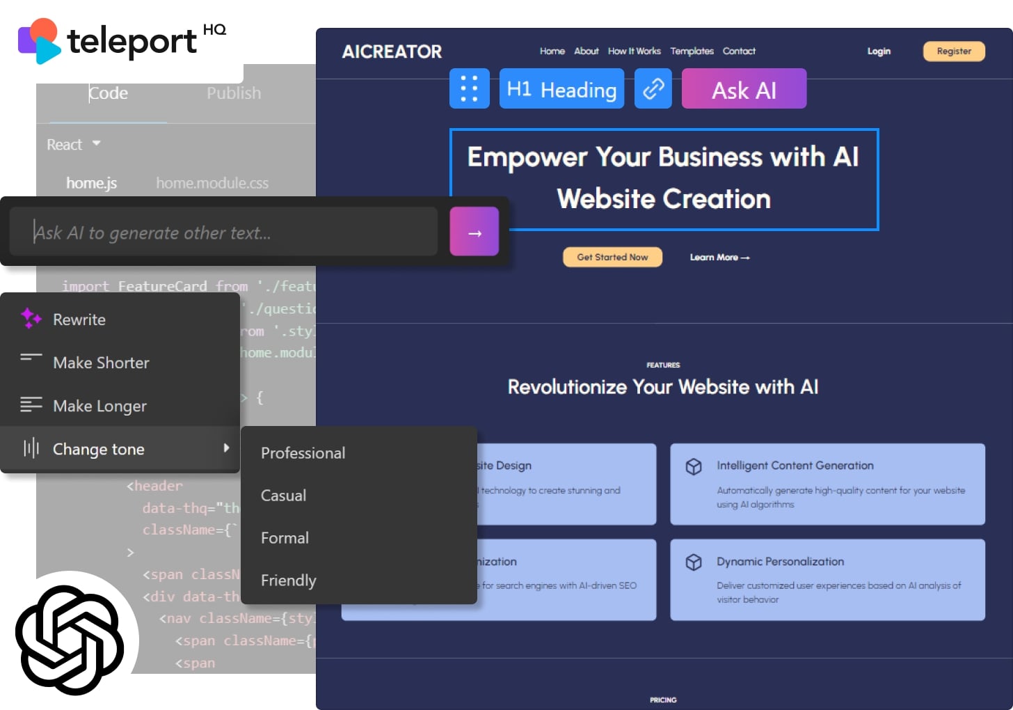The image size is (1013, 710).
Task: Click the Change tone bars icon
Action: (x=31, y=448)
